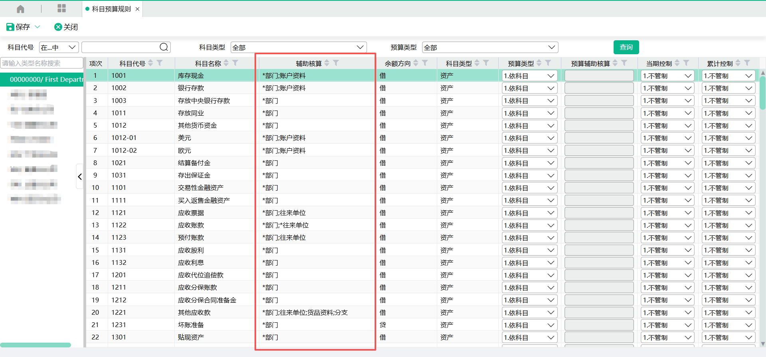Screen dimensions: 766x357
Task: Click the type name search input field
Action: pyautogui.click(x=41, y=63)
